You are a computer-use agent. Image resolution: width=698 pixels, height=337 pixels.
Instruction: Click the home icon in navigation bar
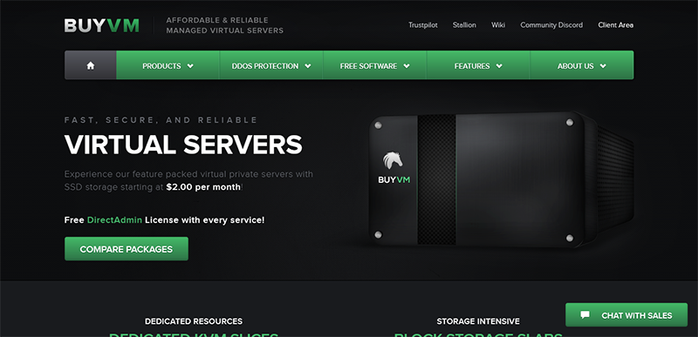click(91, 65)
